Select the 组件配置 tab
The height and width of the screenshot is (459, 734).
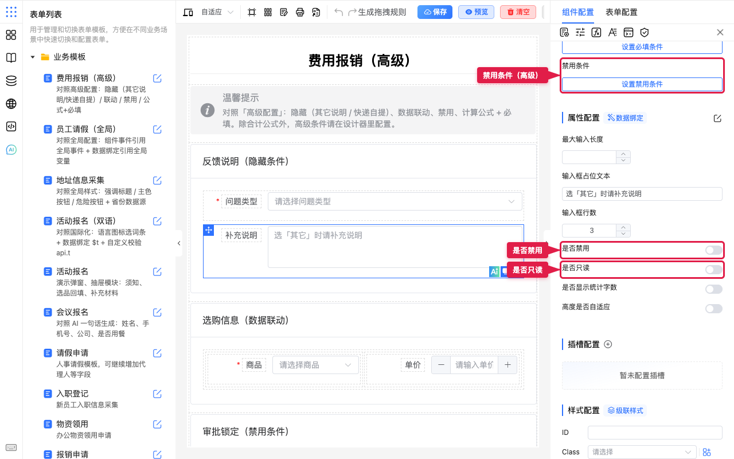578,12
